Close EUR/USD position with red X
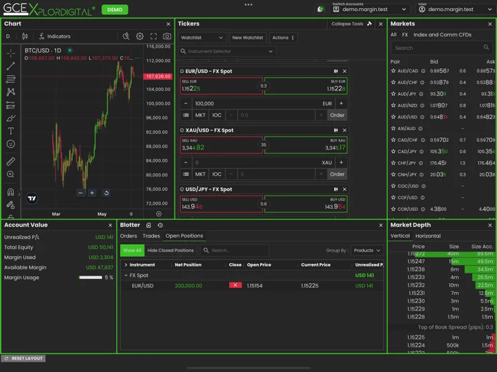497x372 pixels. (235, 285)
